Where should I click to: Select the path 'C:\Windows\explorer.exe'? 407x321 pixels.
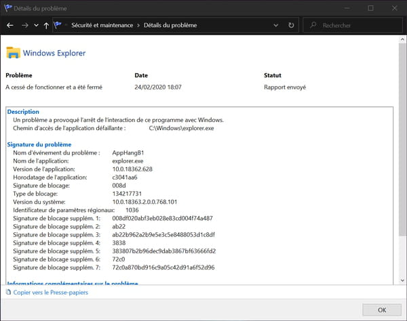(181, 128)
